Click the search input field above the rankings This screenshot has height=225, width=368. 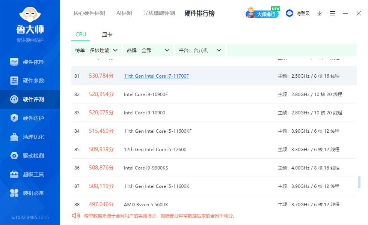click(292, 49)
